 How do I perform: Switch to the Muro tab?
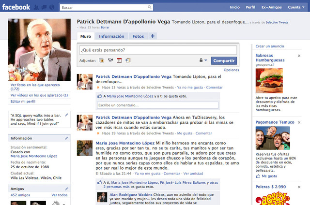pos(86,36)
